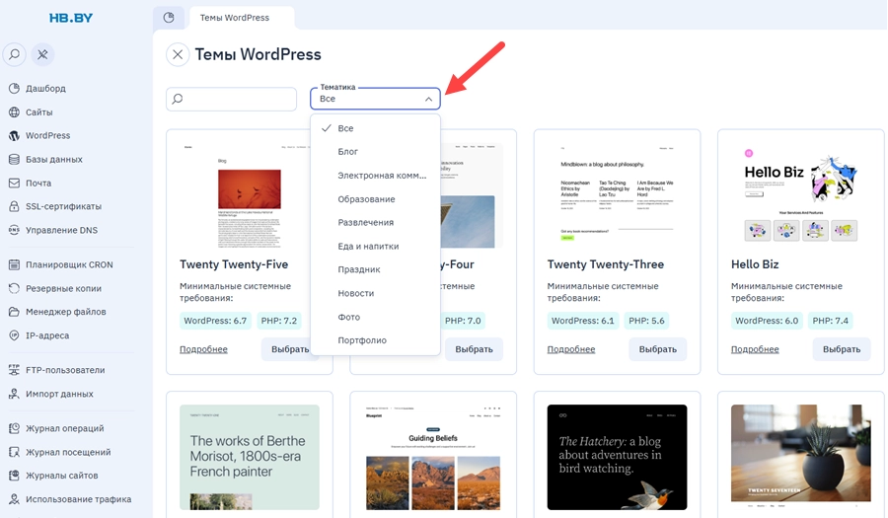Click the PHP: 7.0 badge
The image size is (888, 518).
pyautogui.click(x=463, y=321)
